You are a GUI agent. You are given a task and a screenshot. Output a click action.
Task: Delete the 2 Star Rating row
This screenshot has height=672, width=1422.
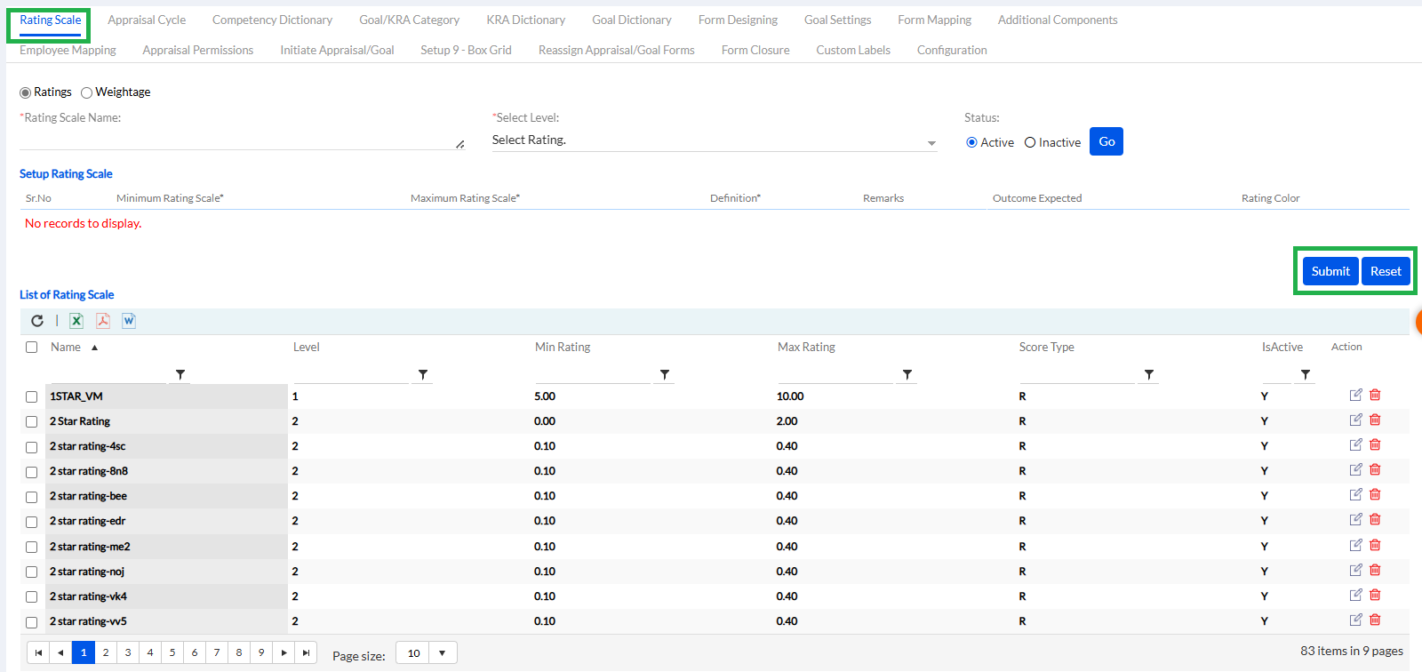tap(1375, 420)
